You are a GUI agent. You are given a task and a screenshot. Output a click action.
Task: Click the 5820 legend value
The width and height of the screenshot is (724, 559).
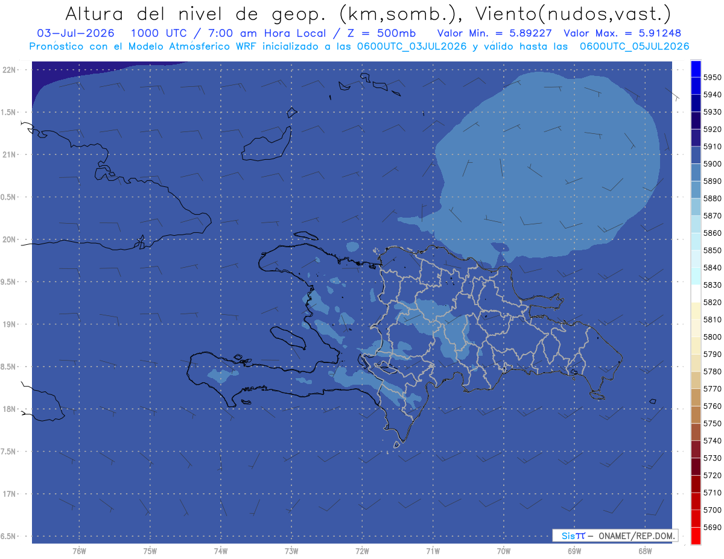pos(712,302)
